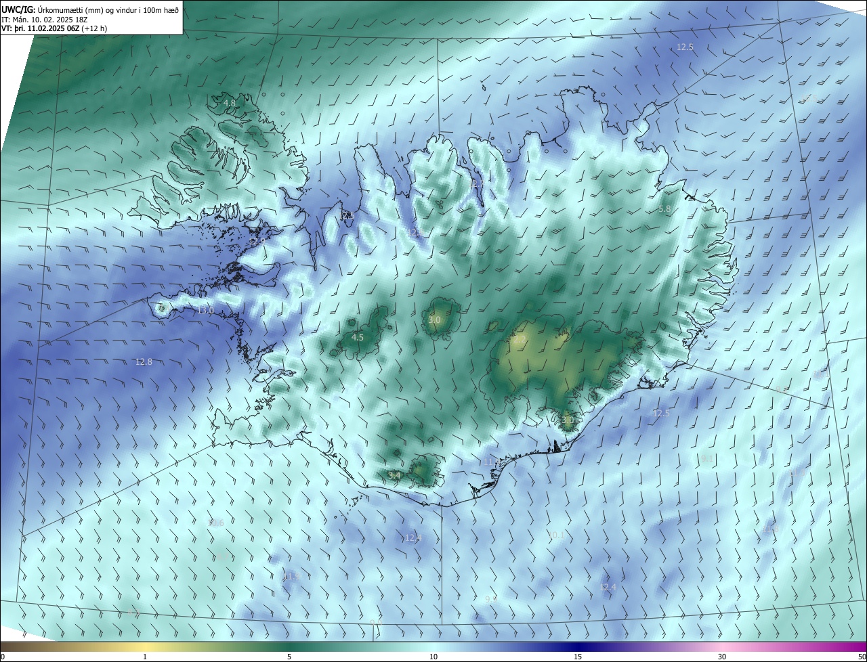
Task: Click the 12.9 value label on the map
Action: [256, 242]
